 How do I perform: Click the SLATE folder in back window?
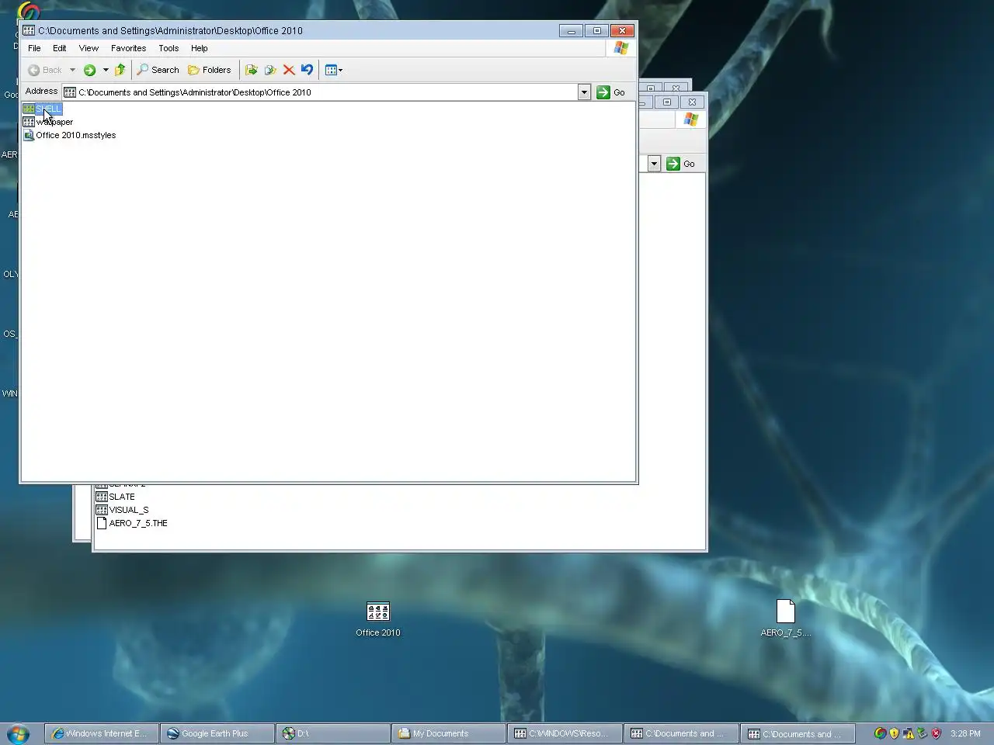point(115,497)
